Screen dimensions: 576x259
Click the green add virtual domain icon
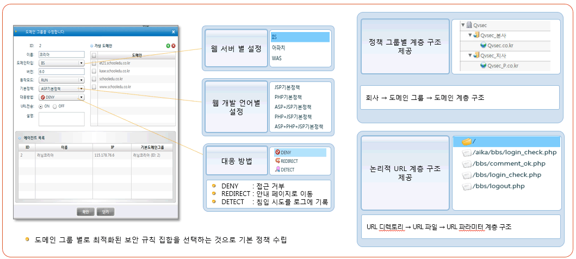click(168, 46)
